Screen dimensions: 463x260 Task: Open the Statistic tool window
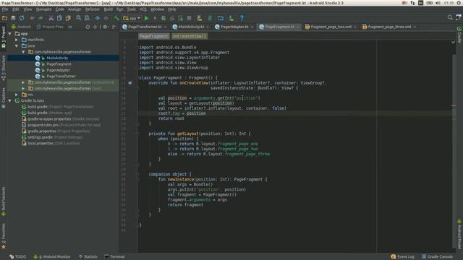[88, 257]
